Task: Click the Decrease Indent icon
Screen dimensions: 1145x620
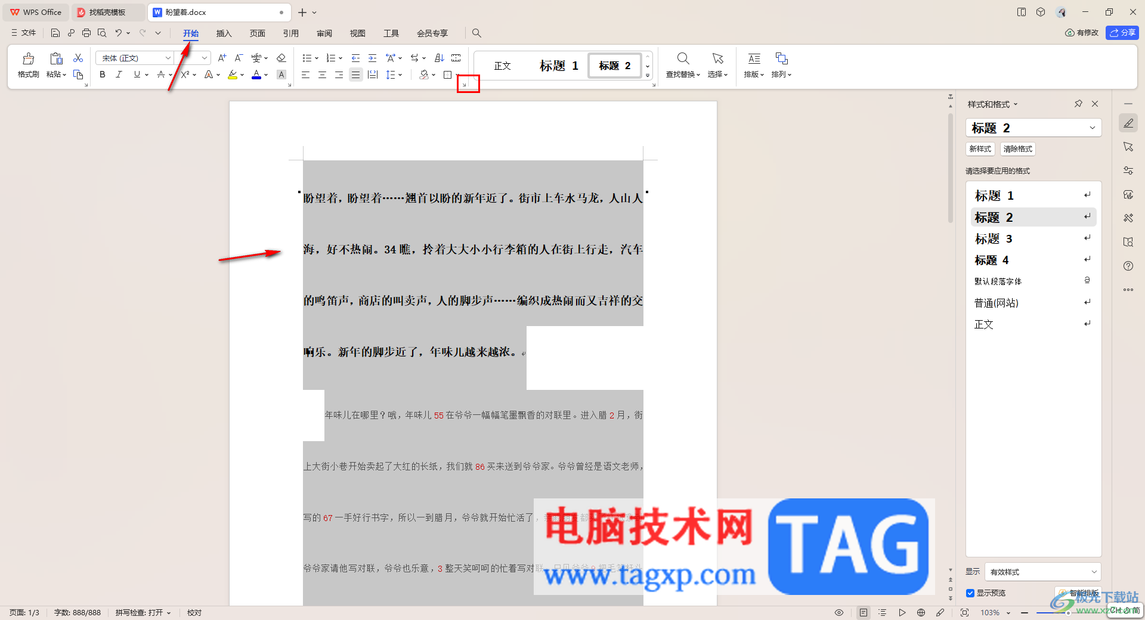Action: pos(356,58)
